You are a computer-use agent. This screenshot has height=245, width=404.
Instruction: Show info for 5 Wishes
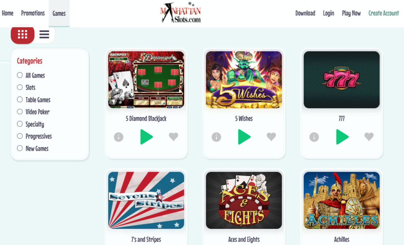(217, 137)
